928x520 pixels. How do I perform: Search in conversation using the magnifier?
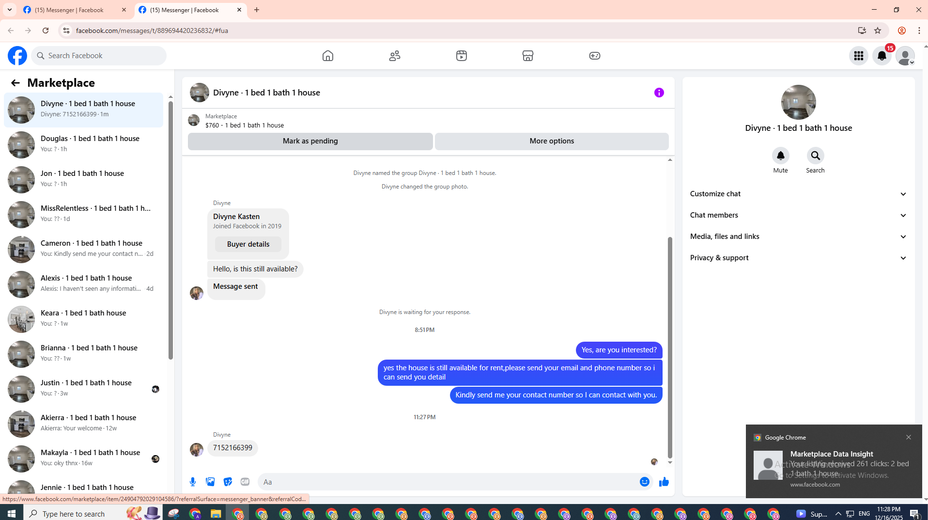(x=816, y=156)
